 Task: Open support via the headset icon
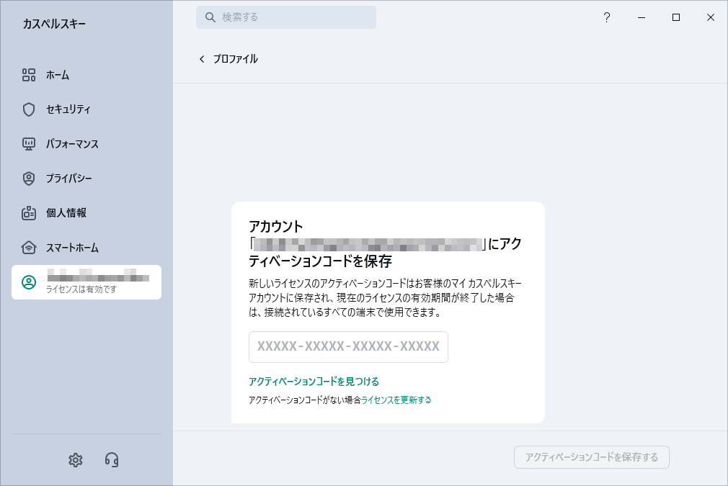click(112, 459)
